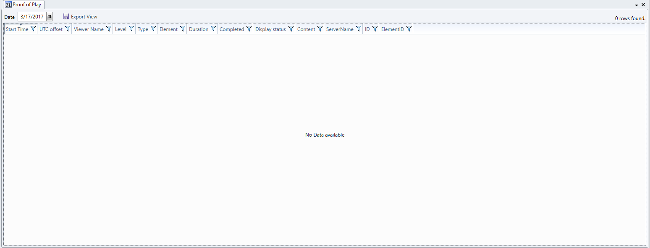This screenshot has height=248, width=650.
Task: Click the Export View label
Action: 84,17
